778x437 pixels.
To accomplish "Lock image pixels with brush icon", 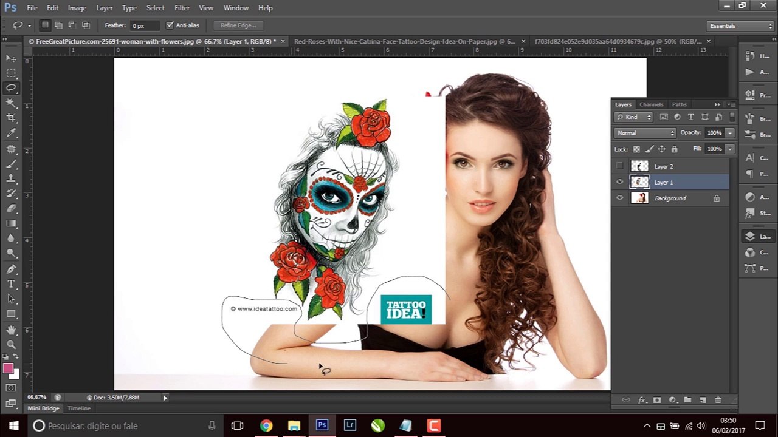I will point(649,149).
